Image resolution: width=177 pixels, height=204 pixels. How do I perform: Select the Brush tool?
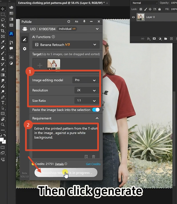point(3,53)
